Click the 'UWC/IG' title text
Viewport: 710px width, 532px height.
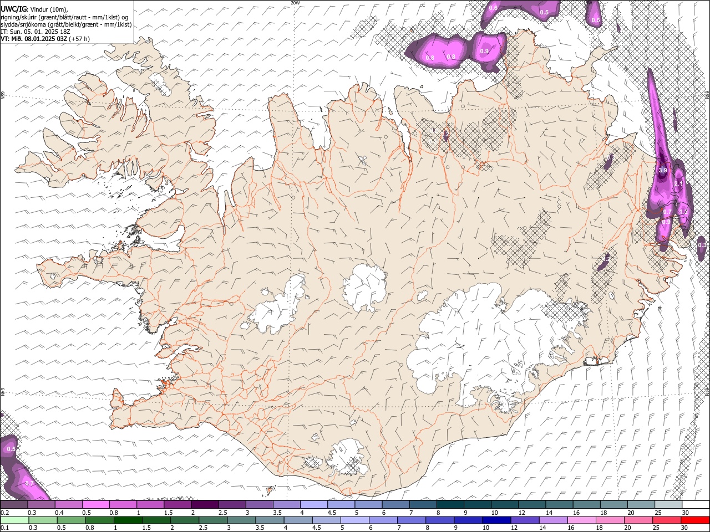[x=13, y=9]
